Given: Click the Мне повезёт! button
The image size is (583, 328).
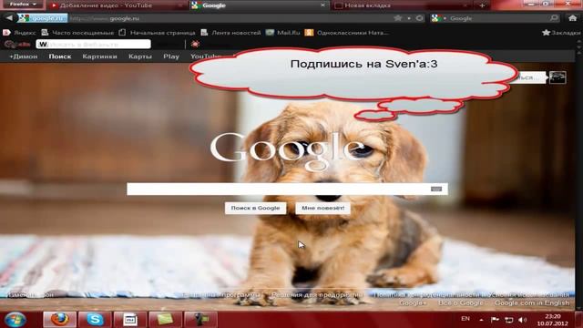Looking at the screenshot, I should pos(322,209).
